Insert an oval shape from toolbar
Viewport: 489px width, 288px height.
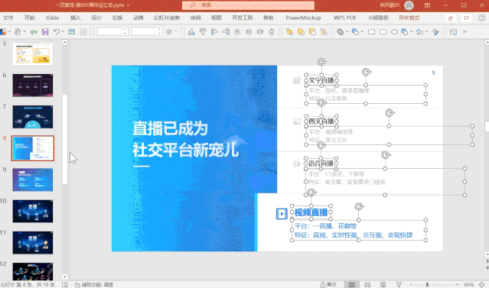click(394, 32)
